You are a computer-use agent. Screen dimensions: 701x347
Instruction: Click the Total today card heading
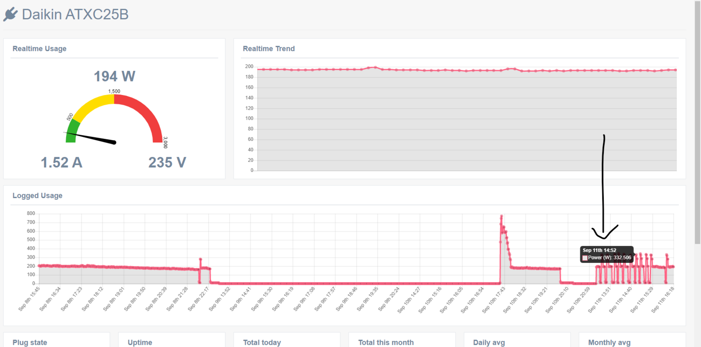(x=262, y=343)
